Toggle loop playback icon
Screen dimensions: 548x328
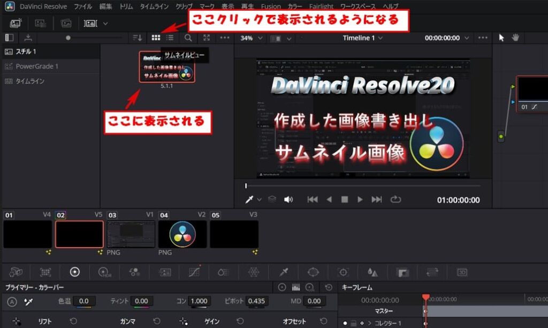(x=395, y=200)
